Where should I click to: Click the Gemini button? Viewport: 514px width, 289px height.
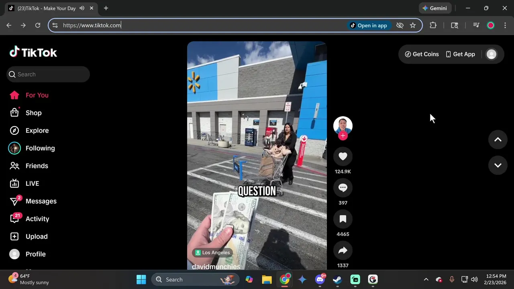[435, 8]
